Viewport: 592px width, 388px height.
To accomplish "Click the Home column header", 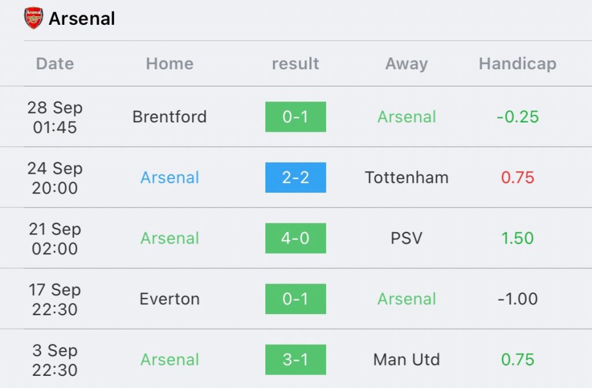I will pyautogui.click(x=169, y=64).
